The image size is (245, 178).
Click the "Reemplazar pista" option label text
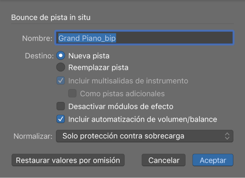98,67
